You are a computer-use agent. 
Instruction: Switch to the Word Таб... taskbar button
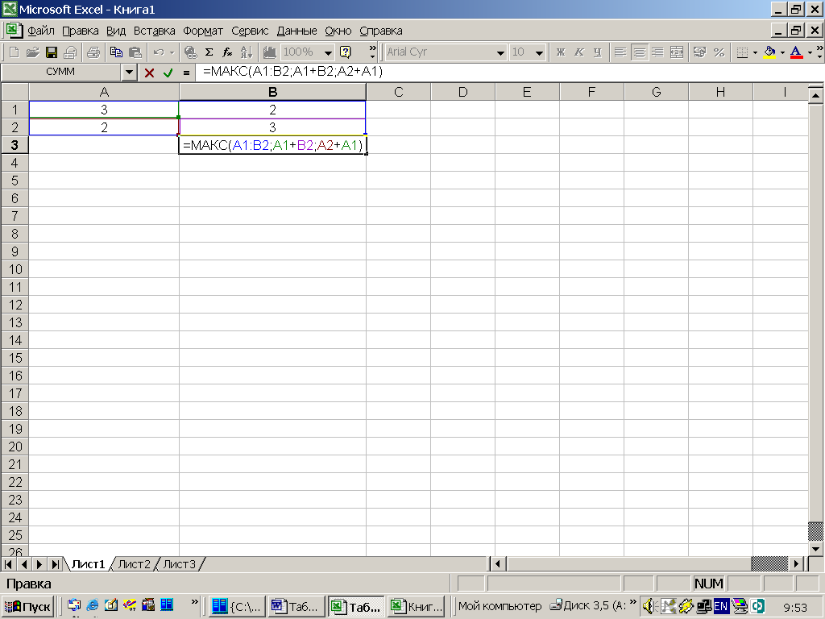pos(296,607)
